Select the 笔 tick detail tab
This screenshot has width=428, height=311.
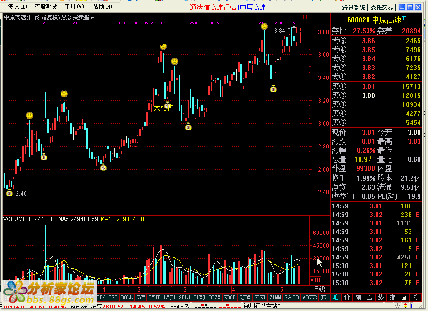click(x=335, y=297)
